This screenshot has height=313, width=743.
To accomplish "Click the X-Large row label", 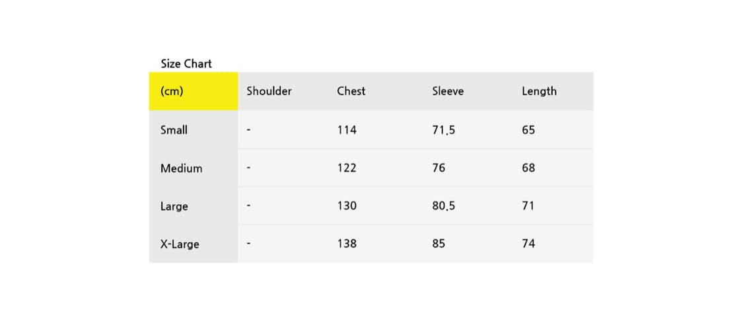I will [180, 244].
